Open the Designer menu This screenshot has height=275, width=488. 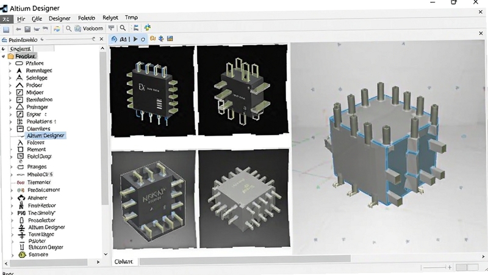59,18
